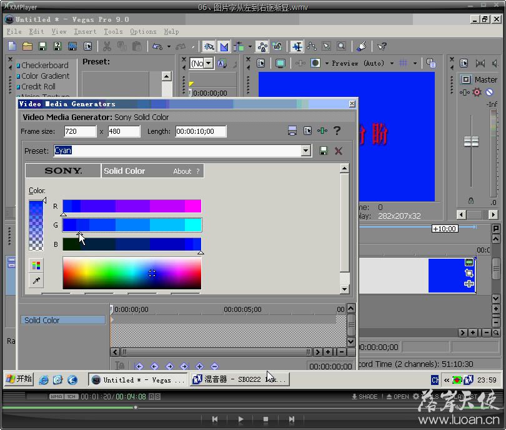The image size is (506, 430).
Task: Click the What's This help icon
Action: pos(382,47)
